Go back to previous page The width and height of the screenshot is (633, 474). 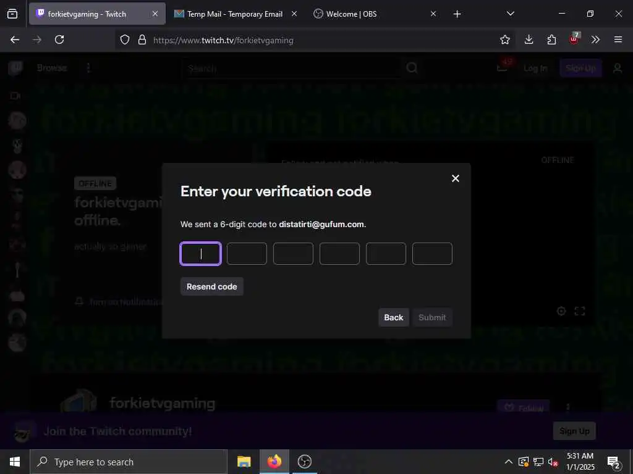click(x=15, y=39)
